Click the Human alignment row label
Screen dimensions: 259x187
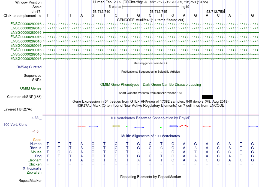36,144
